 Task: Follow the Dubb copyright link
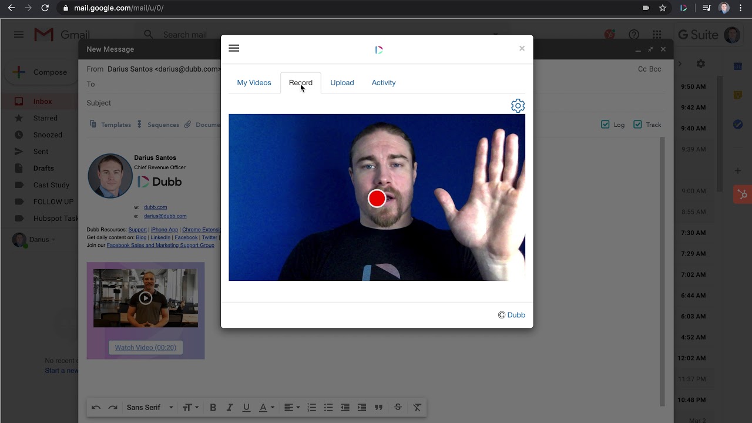[x=516, y=315]
